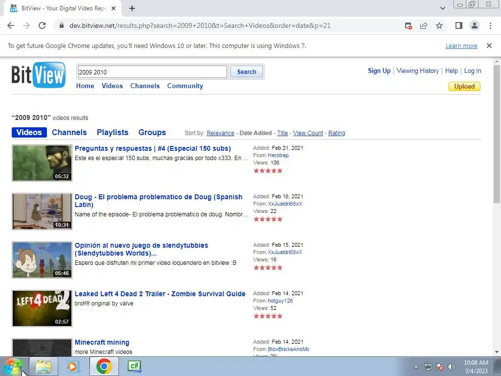The width and height of the screenshot is (501, 376).
Task: Switch to the Groups results tab
Action: click(152, 132)
